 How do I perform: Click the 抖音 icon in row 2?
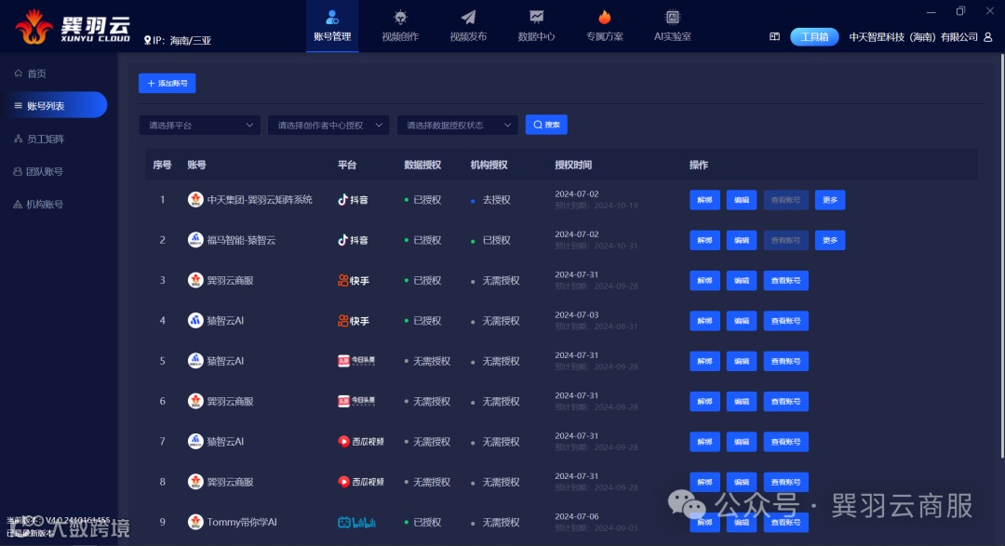354,240
